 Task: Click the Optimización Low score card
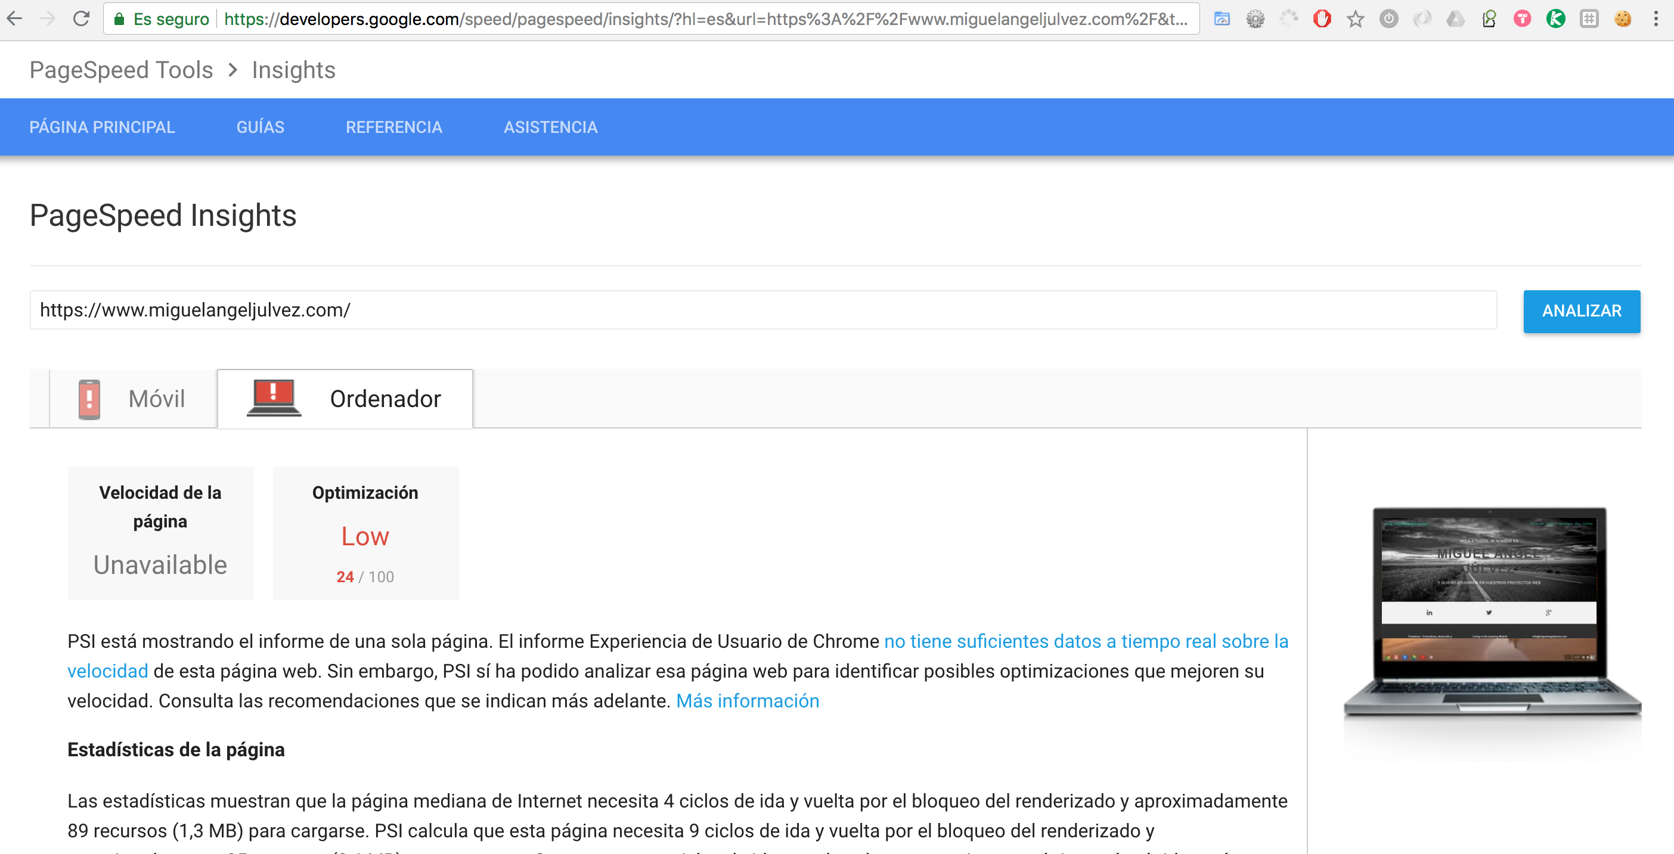(x=366, y=533)
